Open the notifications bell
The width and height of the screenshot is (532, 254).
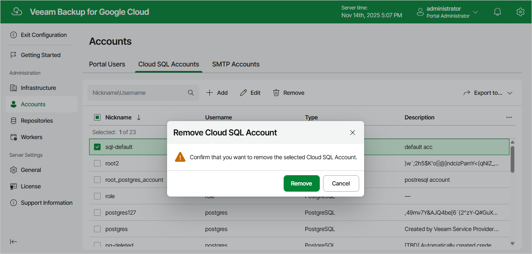[x=497, y=12]
